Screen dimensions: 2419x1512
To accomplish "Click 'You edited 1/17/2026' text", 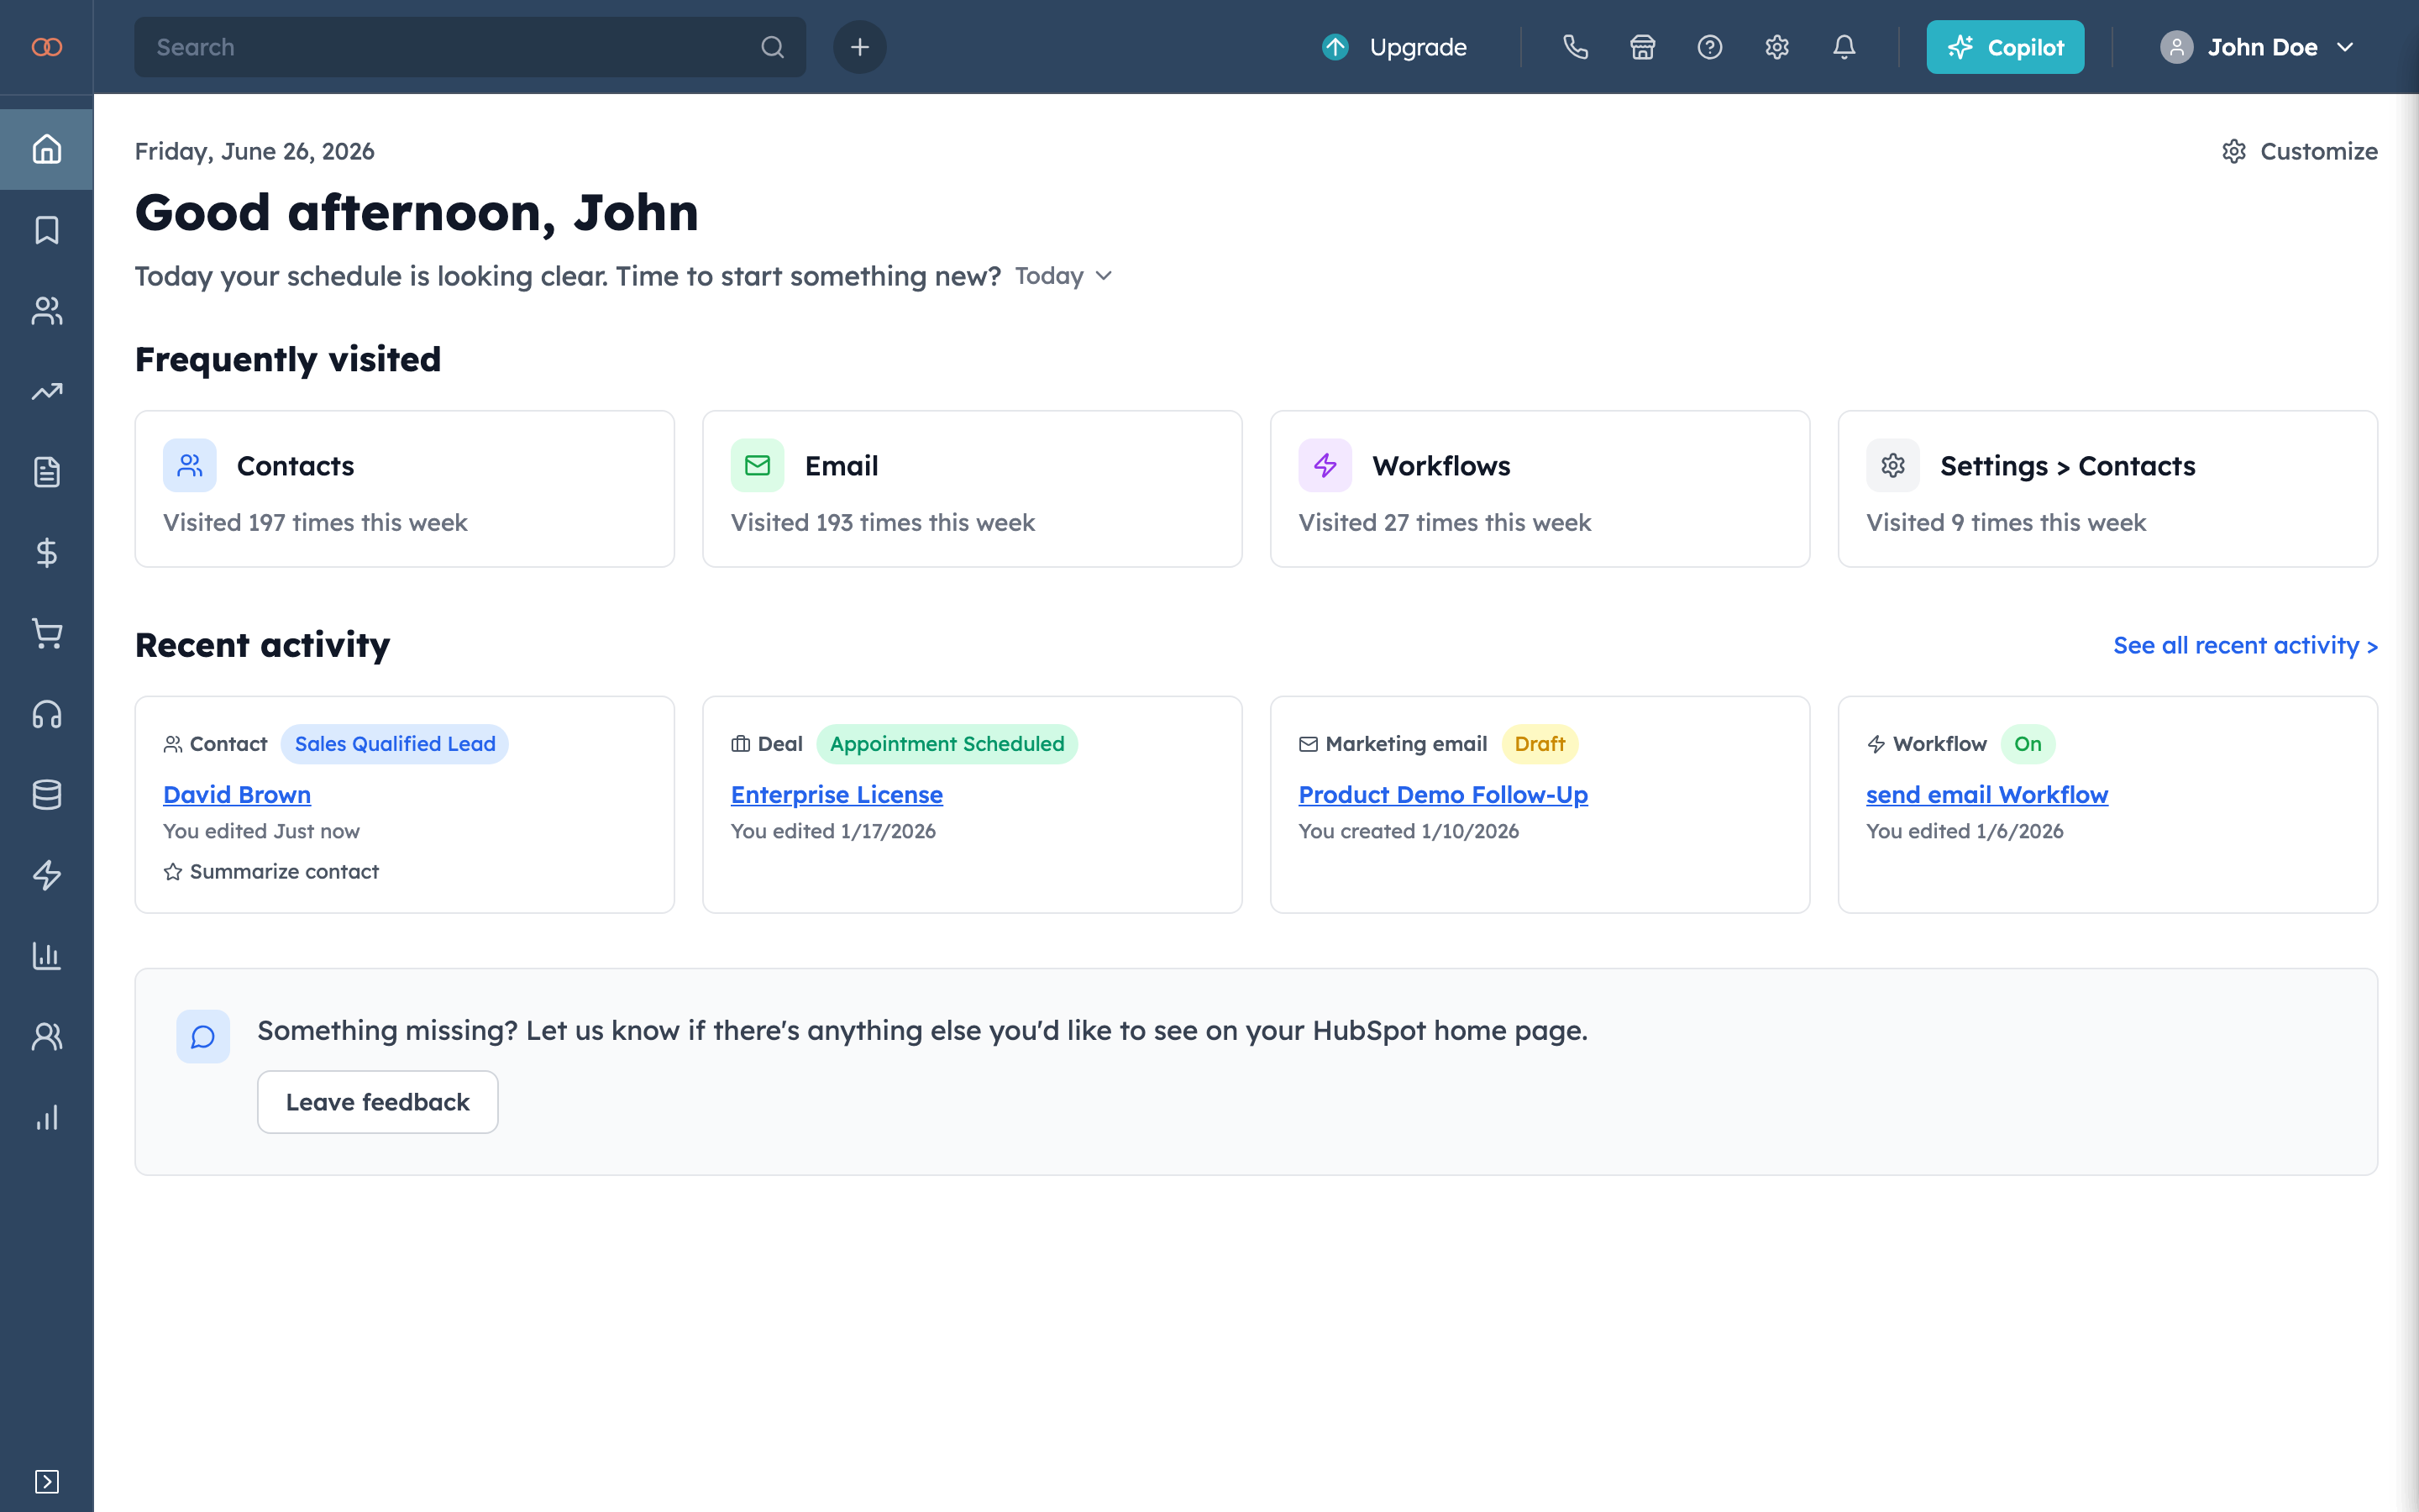I will [832, 831].
